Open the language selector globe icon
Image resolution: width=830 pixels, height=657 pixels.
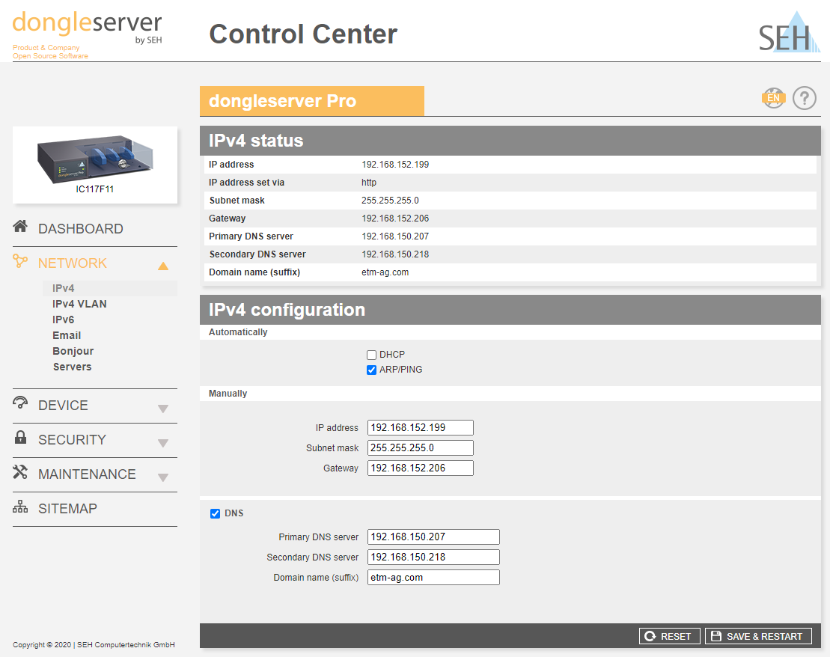773,98
